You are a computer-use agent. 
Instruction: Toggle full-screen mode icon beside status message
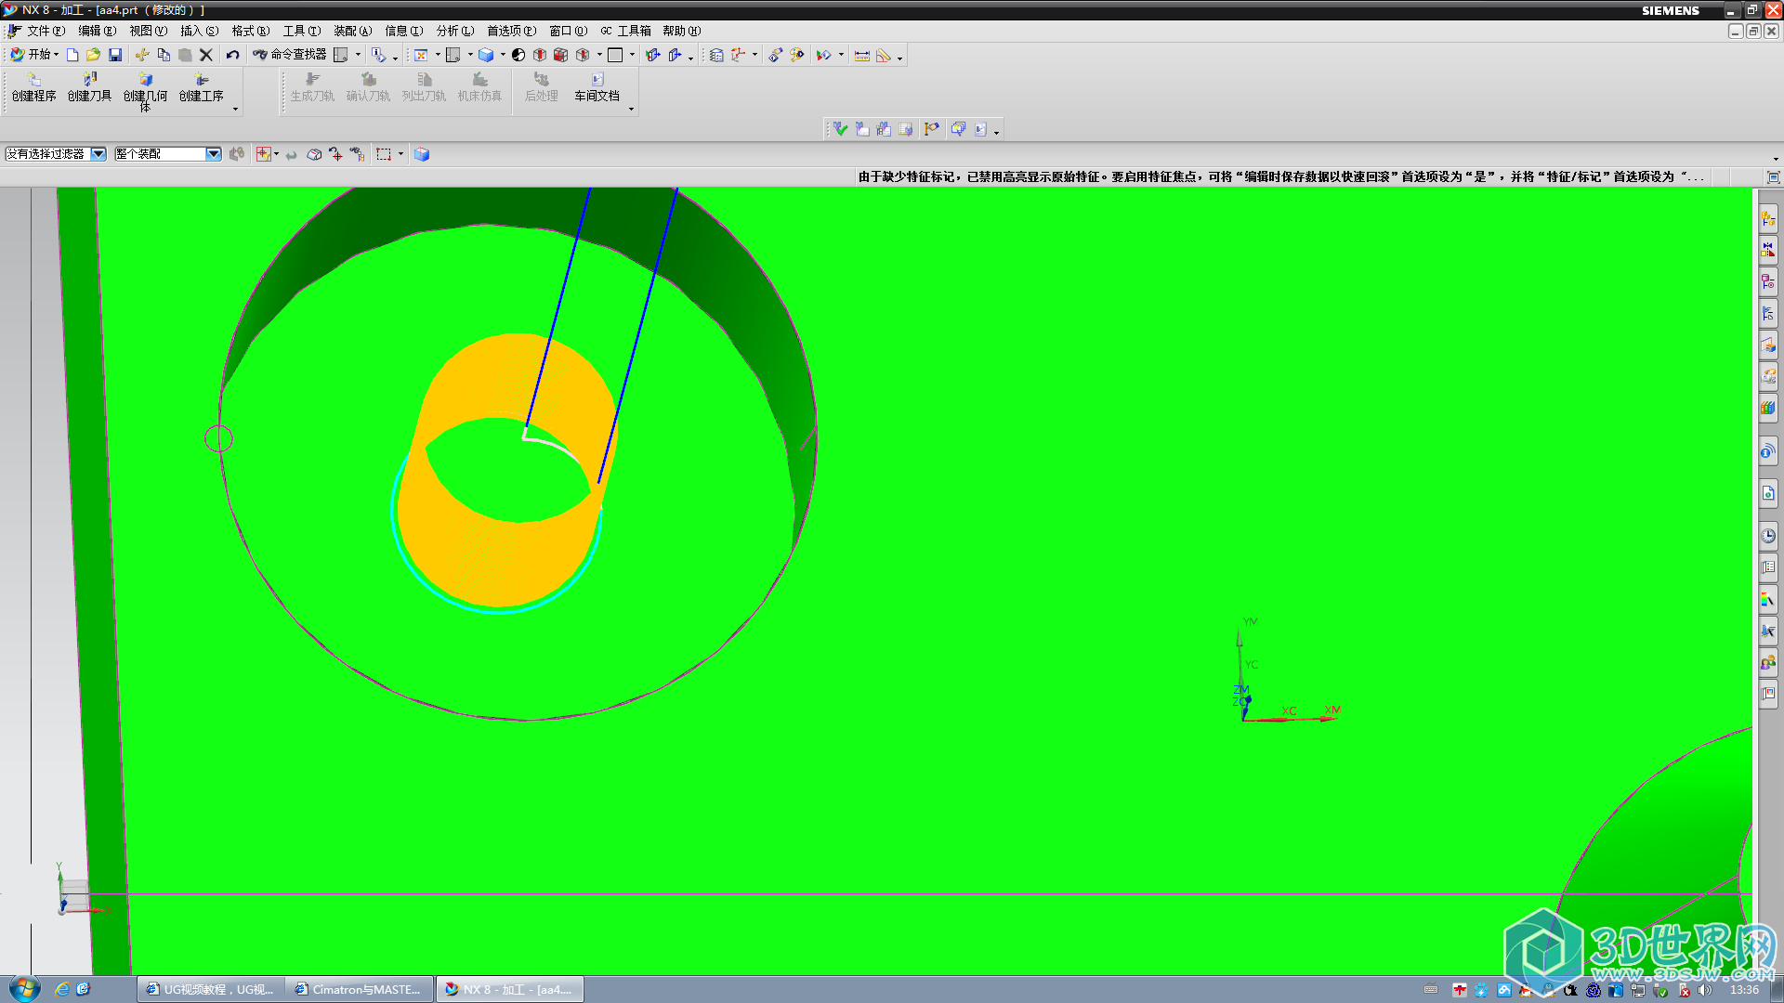point(1773,176)
